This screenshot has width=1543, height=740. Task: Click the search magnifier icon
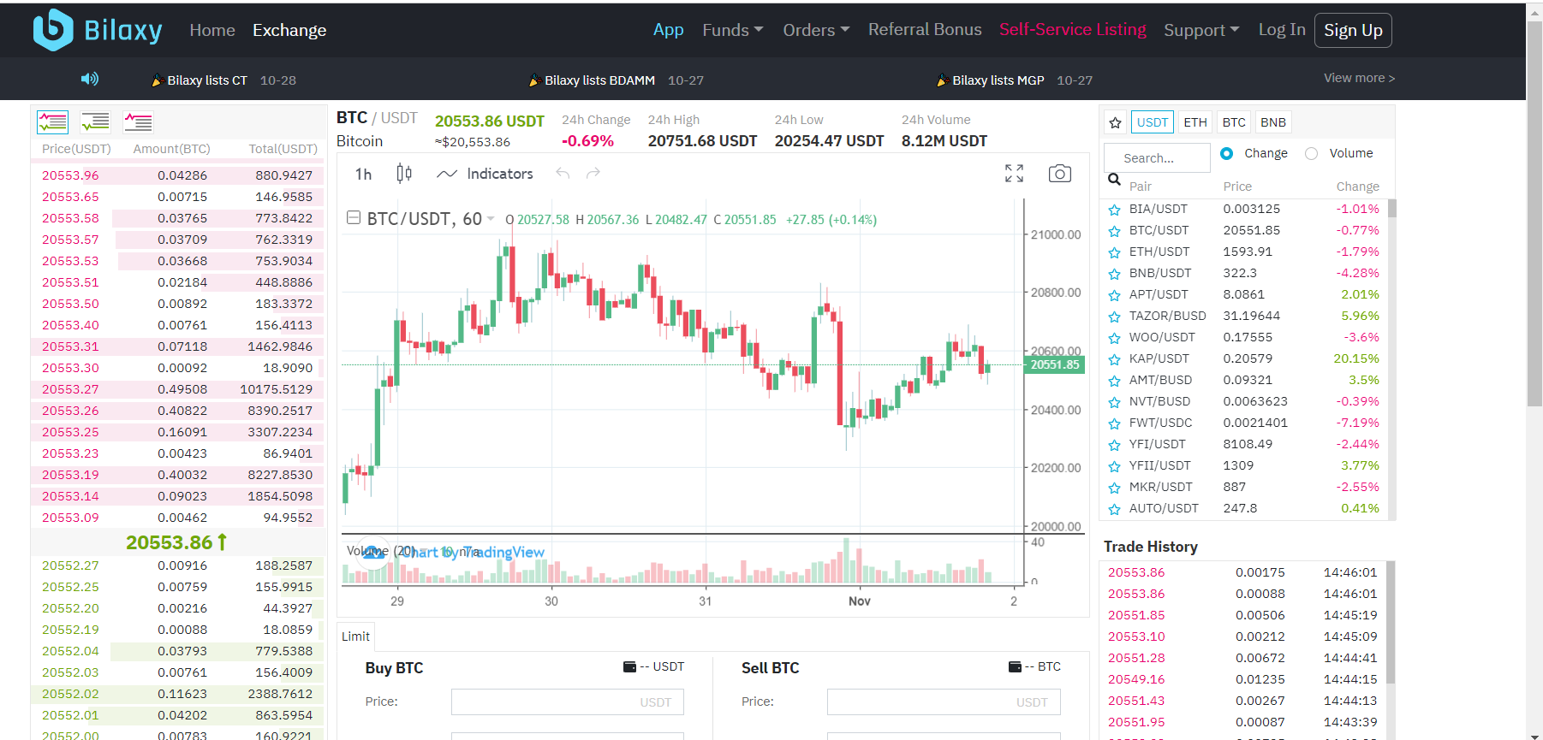click(1114, 180)
